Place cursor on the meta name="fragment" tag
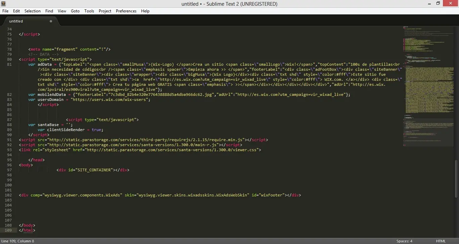The image size is (459, 244). pos(70,49)
